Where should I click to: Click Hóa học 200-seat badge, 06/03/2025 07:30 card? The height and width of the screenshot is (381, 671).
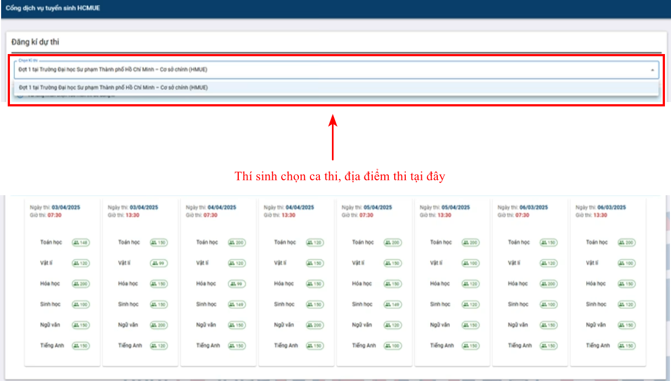coord(549,284)
